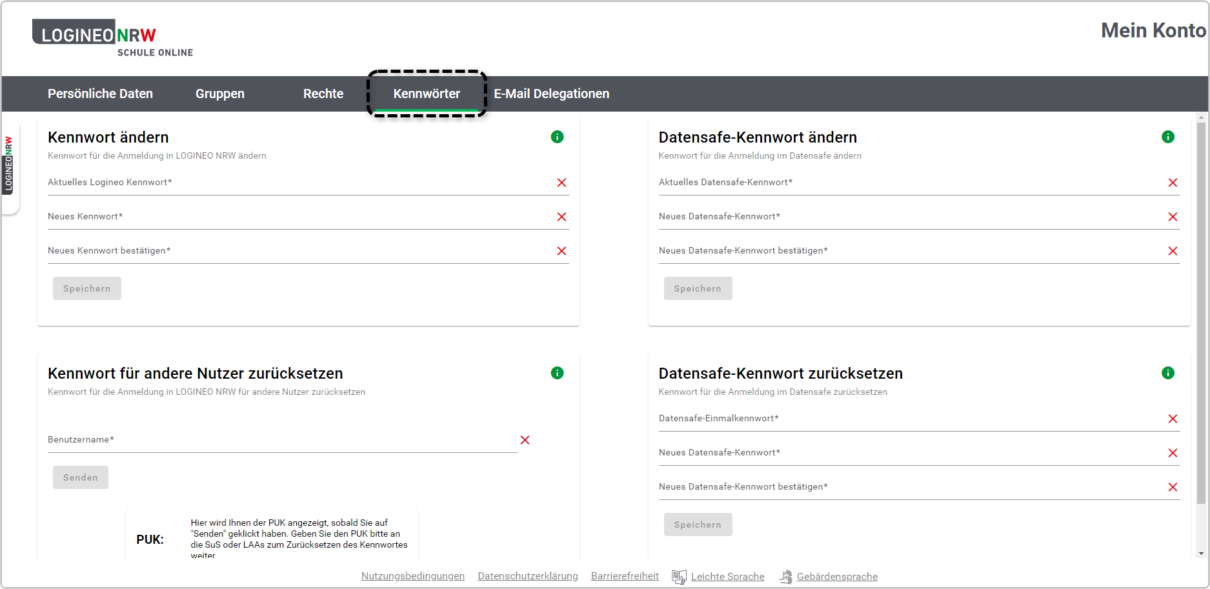Click Speichern under Datensafe-Kennwort ändern
The width and height of the screenshot is (1210, 589).
pos(698,288)
